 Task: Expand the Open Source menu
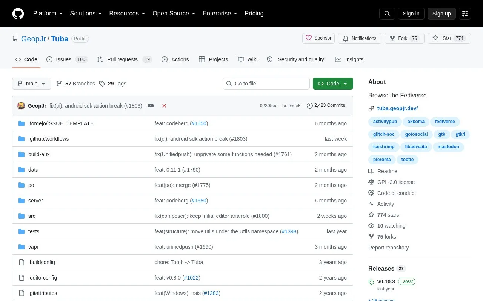pyautogui.click(x=174, y=14)
